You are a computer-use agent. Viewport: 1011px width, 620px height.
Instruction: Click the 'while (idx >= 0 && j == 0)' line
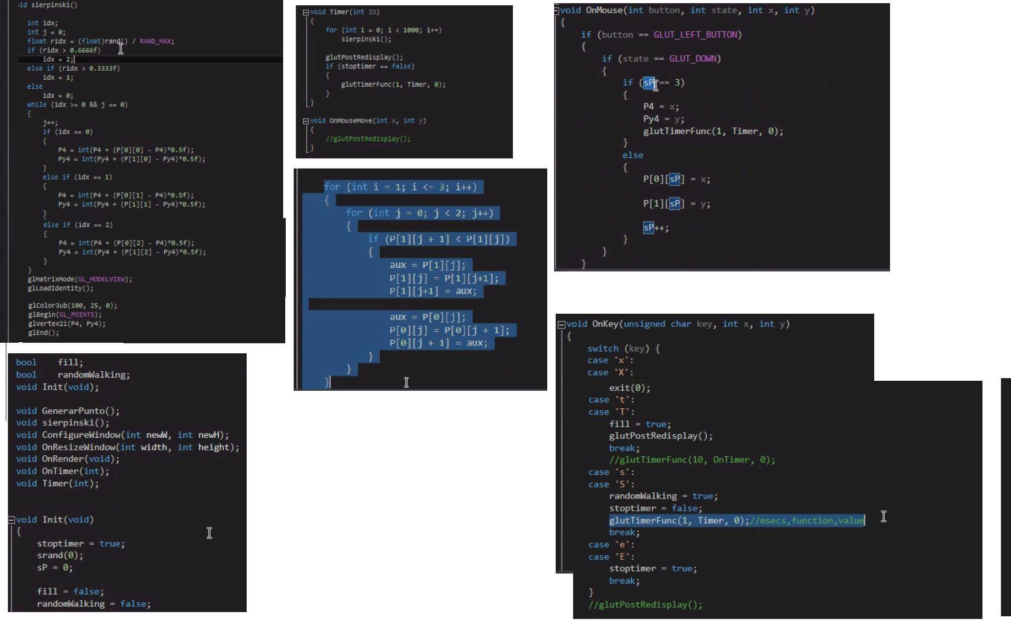(x=77, y=105)
